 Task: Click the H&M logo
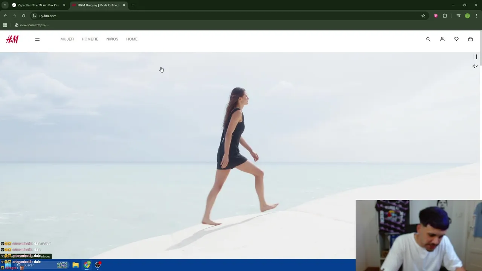pyautogui.click(x=12, y=39)
